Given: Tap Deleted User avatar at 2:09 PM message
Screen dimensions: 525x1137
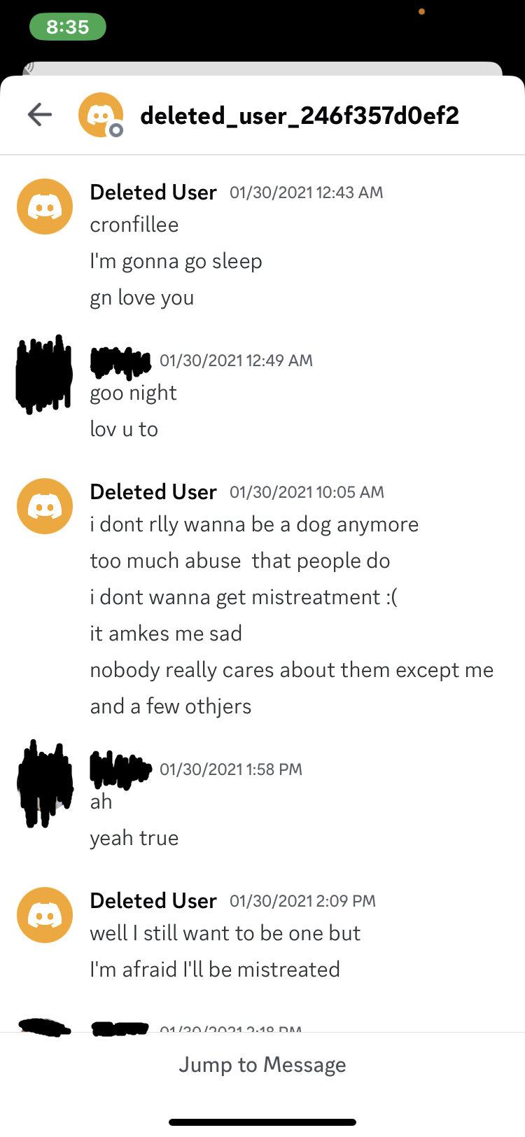Looking at the screenshot, I should click(45, 915).
